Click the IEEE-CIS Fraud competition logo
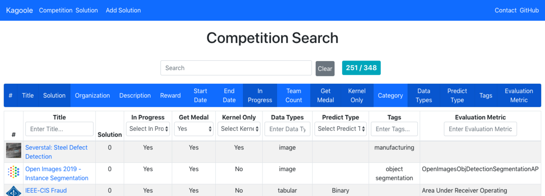 click(x=14, y=191)
